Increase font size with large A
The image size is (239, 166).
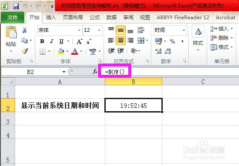tap(79, 41)
